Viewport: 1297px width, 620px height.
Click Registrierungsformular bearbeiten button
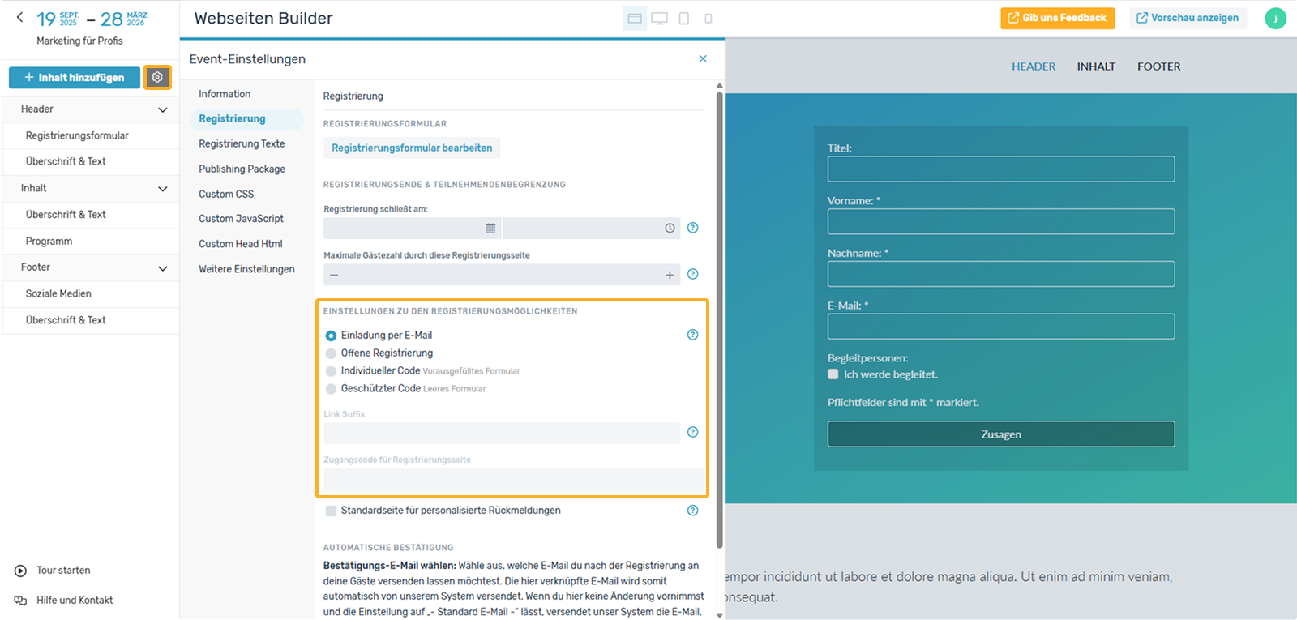point(412,148)
